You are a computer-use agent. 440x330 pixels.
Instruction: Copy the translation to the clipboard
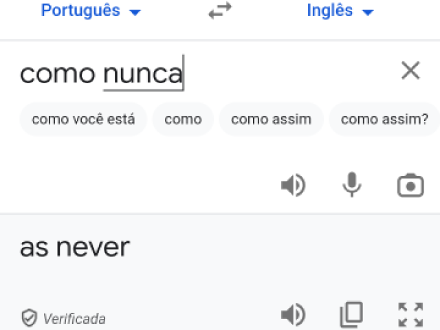(x=351, y=315)
